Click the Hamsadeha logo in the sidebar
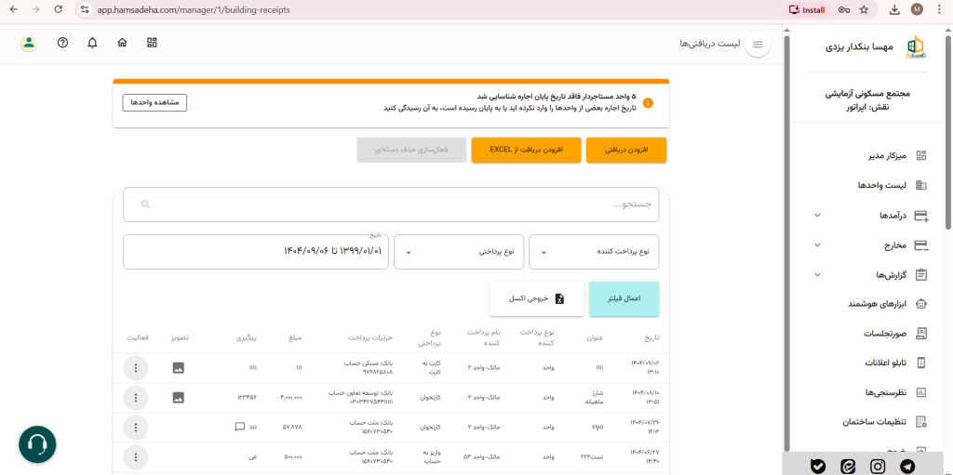953x475 pixels. pyautogui.click(x=915, y=47)
